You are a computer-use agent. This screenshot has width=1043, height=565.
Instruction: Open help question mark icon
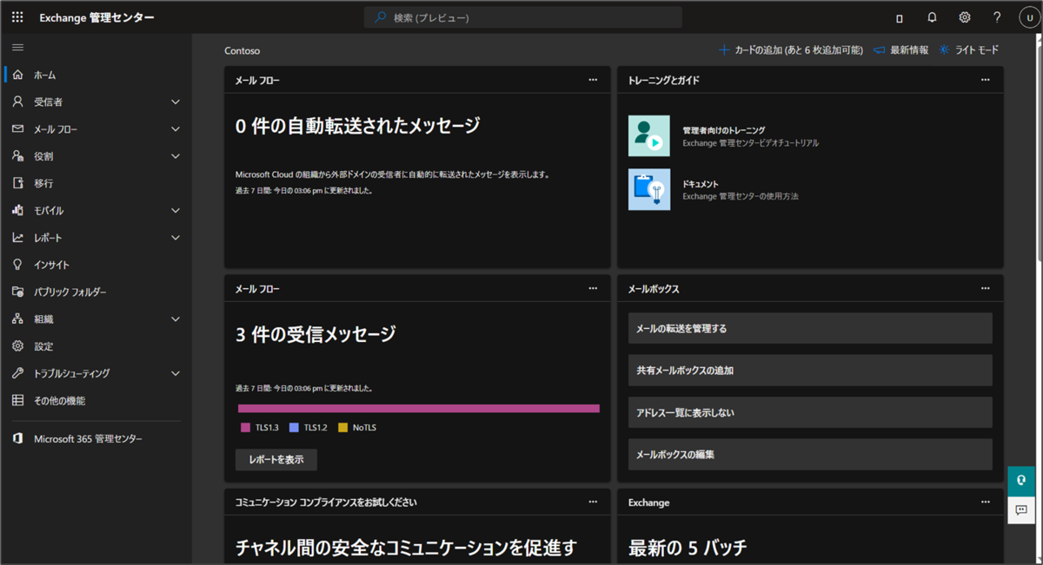[997, 17]
